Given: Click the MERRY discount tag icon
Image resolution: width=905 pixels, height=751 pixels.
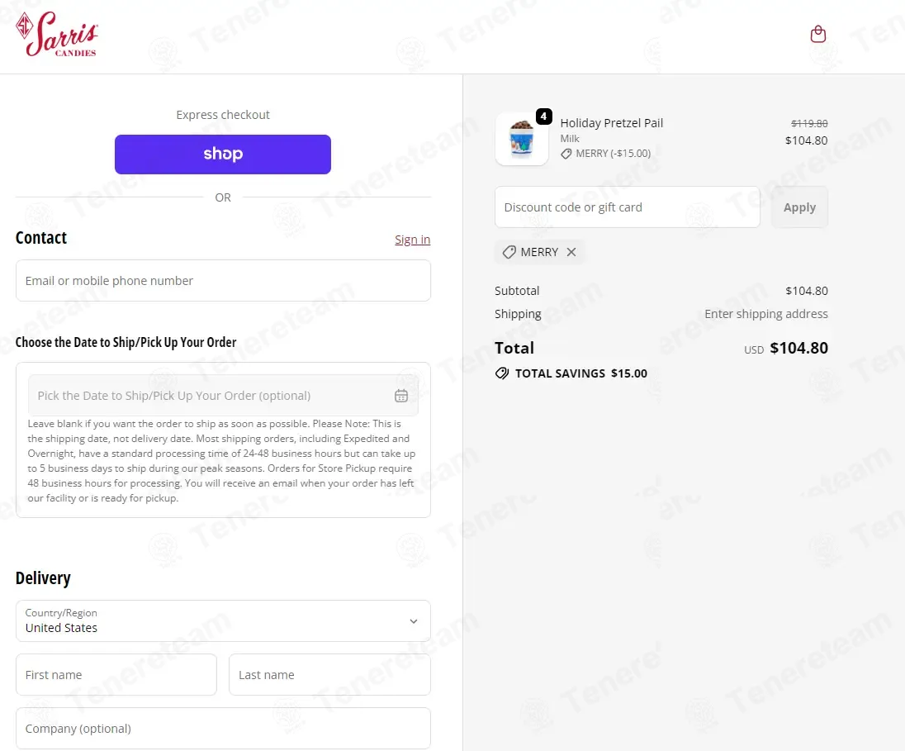Looking at the screenshot, I should 509,252.
